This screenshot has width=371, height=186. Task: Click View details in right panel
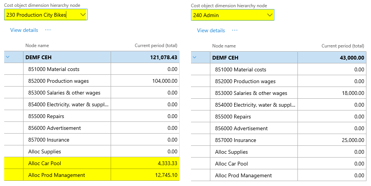click(211, 30)
